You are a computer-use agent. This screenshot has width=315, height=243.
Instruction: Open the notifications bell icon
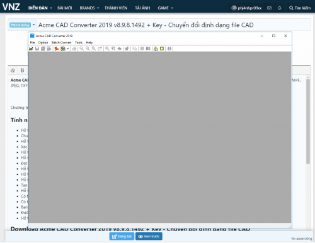[x=280, y=8]
